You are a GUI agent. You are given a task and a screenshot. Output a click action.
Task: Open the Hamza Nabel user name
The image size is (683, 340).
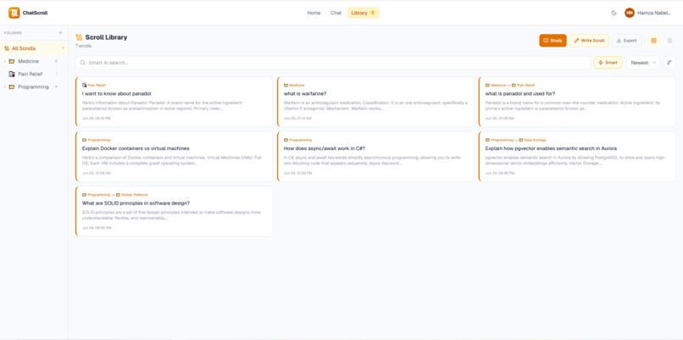click(x=654, y=13)
